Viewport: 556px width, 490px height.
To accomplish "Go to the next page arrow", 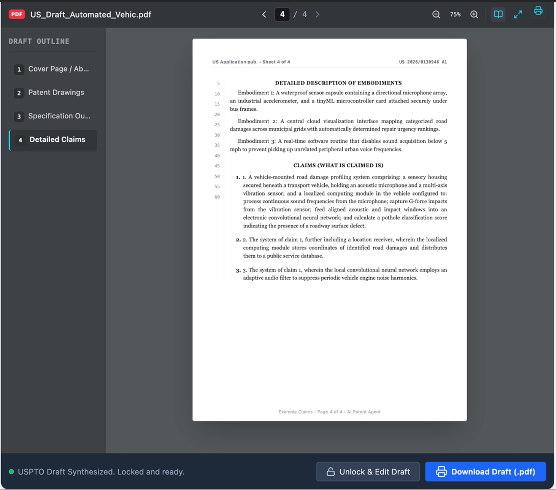I will (317, 14).
